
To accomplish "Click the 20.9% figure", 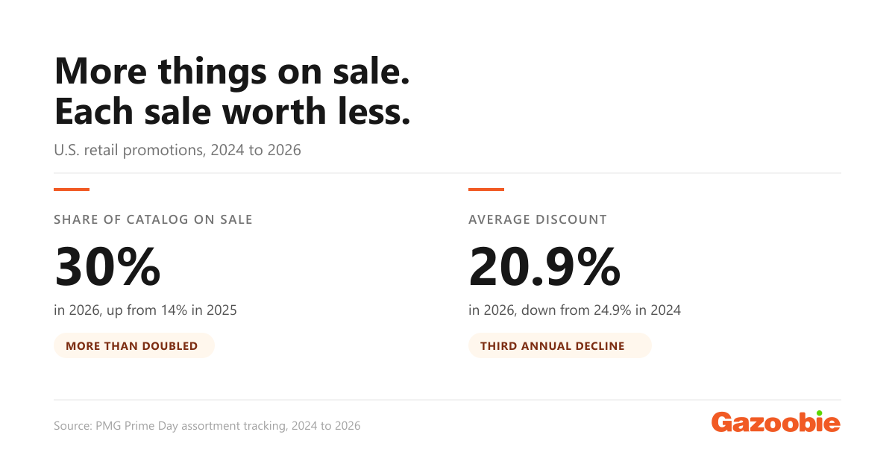I will [x=544, y=267].
